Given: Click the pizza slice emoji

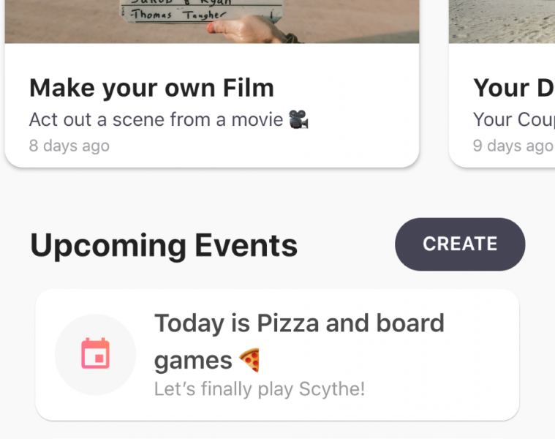Looking at the screenshot, I should tap(250, 360).
